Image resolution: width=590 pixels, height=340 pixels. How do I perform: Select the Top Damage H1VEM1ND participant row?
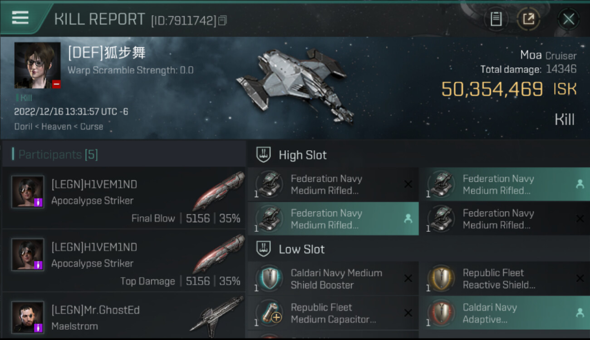pos(123,261)
